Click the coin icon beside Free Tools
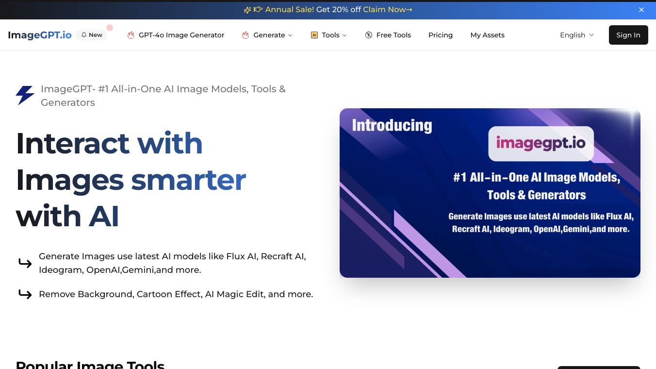 point(369,35)
